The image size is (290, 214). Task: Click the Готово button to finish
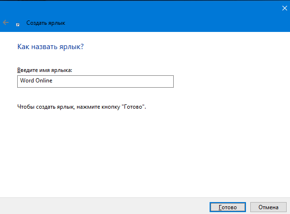click(228, 207)
